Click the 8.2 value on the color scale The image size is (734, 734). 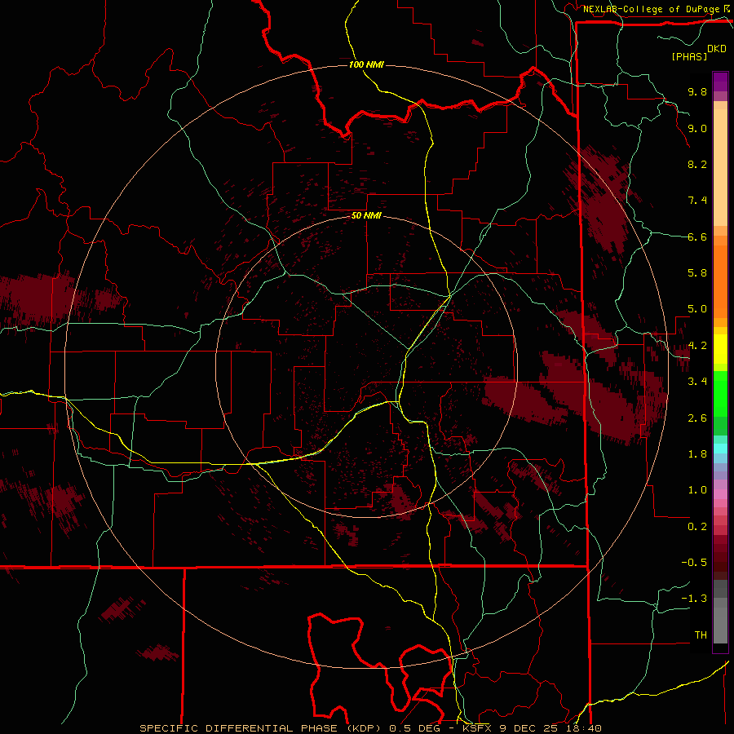tap(697, 164)
